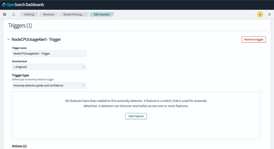Open the Severity level dropdown
Screen dimensions: 274x149
(x=49, y=67)
